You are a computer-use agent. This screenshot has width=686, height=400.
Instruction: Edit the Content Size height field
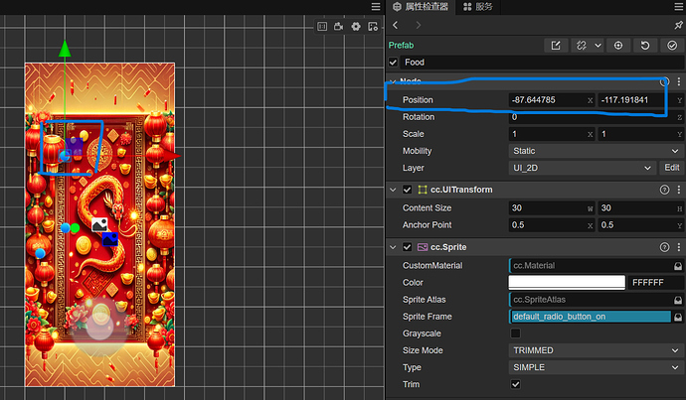click(x=640, y=208)
